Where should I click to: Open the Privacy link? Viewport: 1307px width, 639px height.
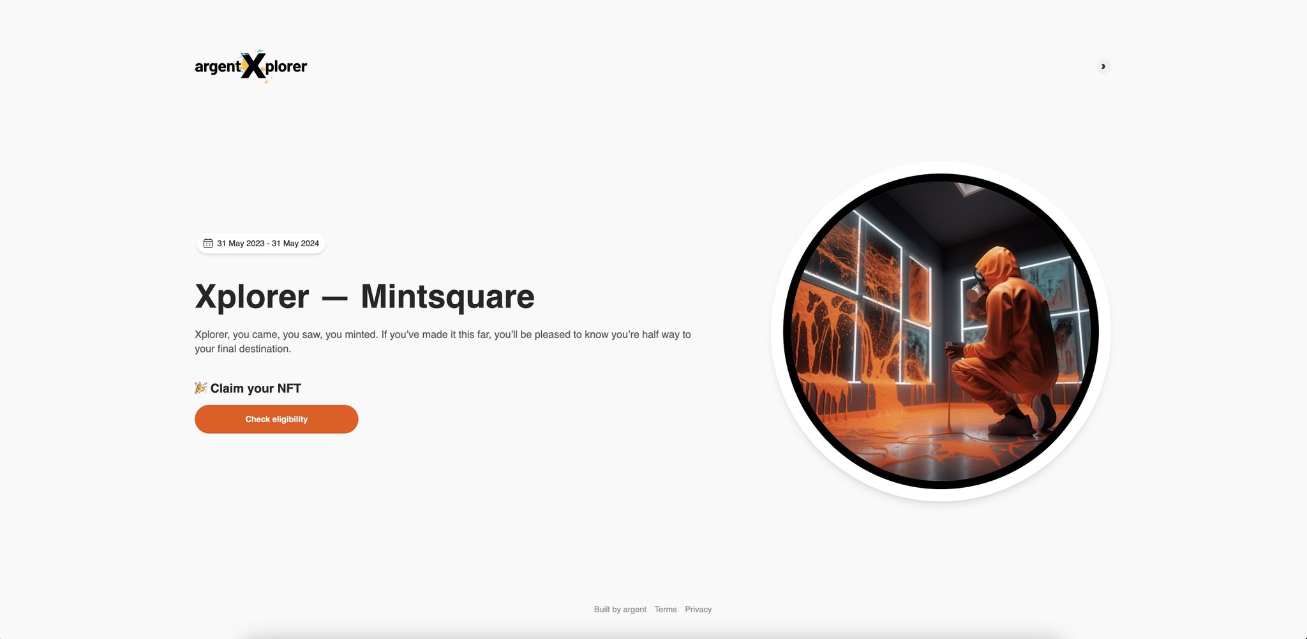click(x=698, y=610)
